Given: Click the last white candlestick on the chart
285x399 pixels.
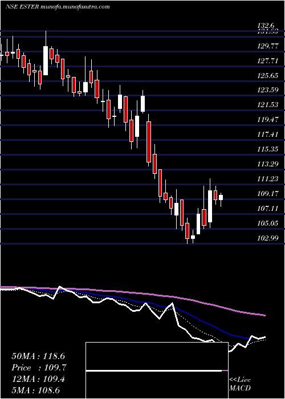Looking at the screenshot, I should 221,197.
